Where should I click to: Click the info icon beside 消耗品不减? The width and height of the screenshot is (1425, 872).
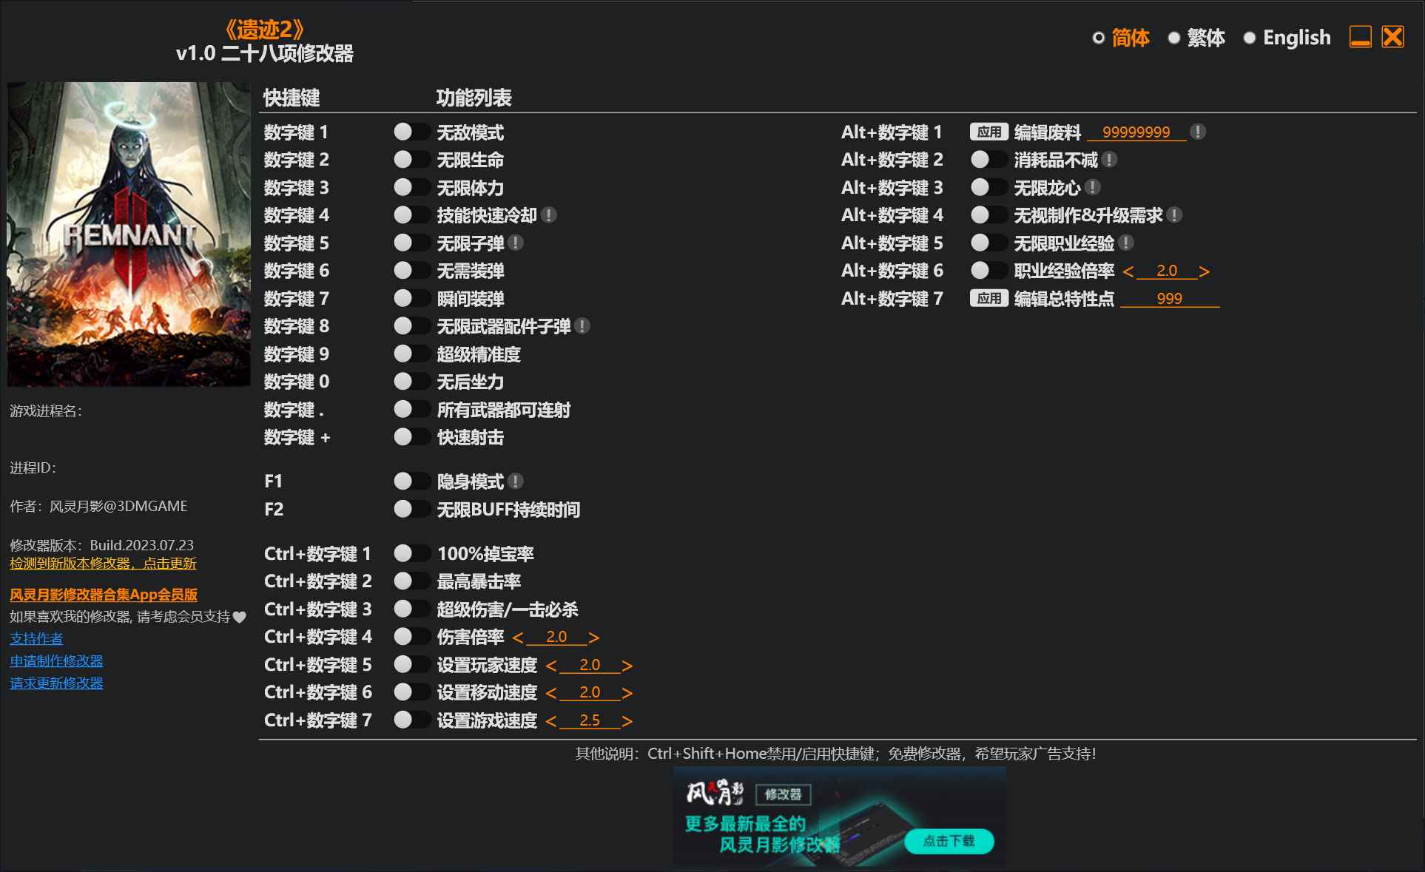(1109, 160)
